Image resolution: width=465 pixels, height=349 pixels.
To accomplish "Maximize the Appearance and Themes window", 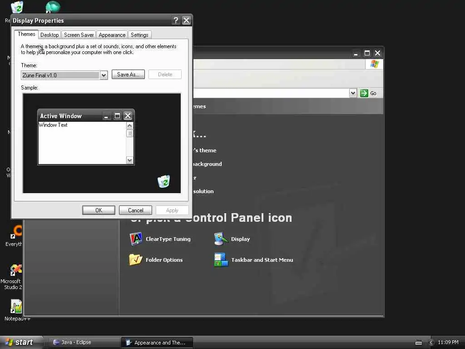I will [367, 53].
